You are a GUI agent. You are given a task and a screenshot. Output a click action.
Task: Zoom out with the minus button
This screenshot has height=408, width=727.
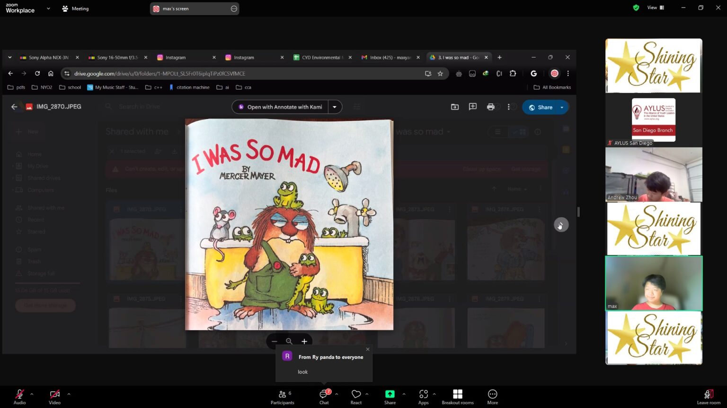(x=275, y=341)
